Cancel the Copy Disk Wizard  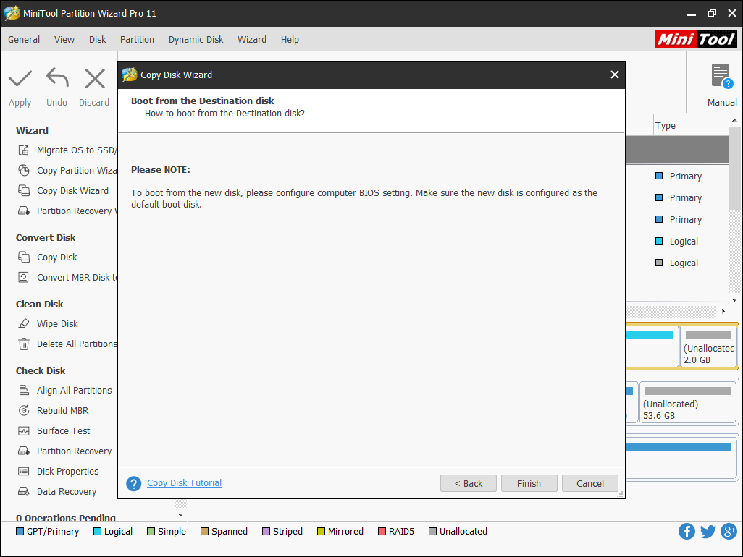tap(590, 484)
